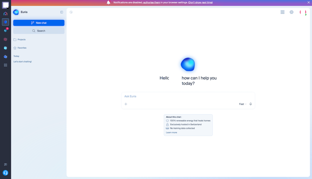Click the notification bell in banner
The width and height of the screenshot is (312, 179).
pos(108,2)
